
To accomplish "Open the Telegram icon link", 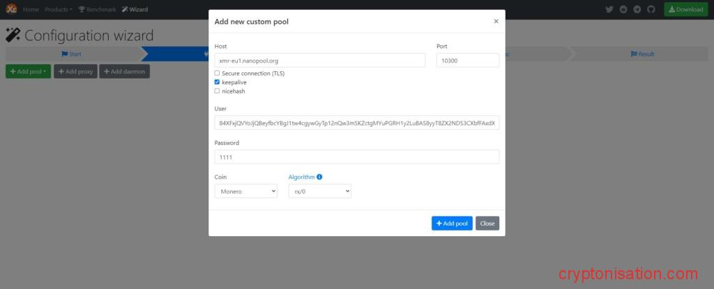I will tap(637, 10).
